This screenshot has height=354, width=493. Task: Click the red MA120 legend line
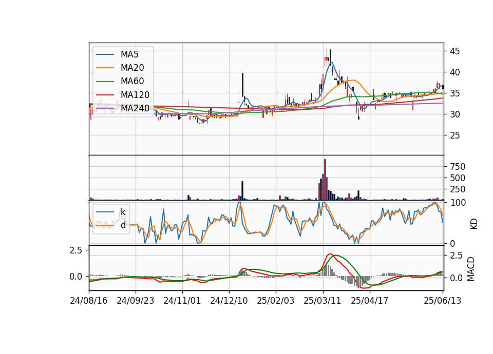(x=105, y=95)
